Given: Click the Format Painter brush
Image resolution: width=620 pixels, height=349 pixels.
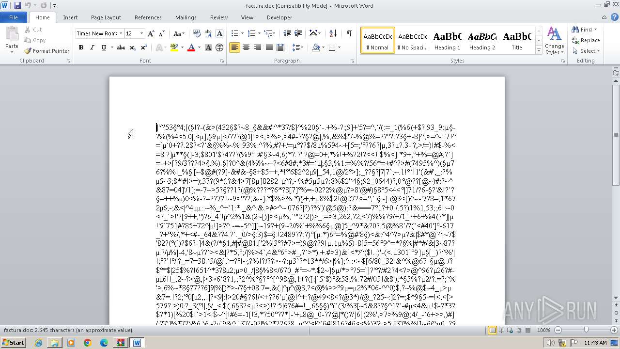Looking at the screenshot, I should [x=46, y=51].
